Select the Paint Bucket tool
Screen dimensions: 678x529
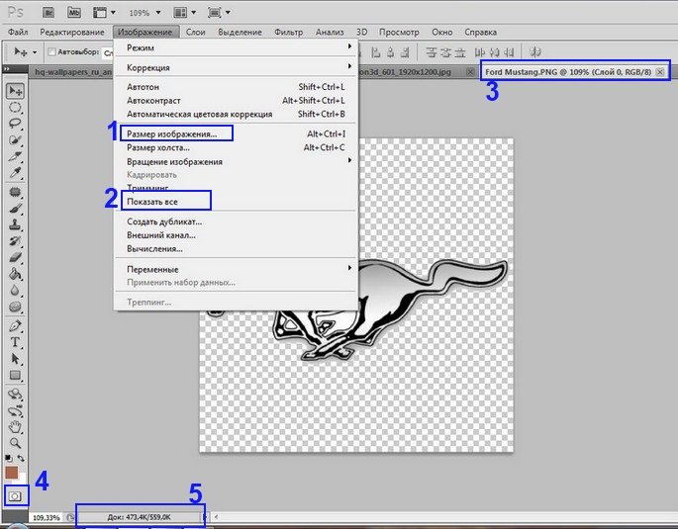pyautogui.click(x=16, y=274)
